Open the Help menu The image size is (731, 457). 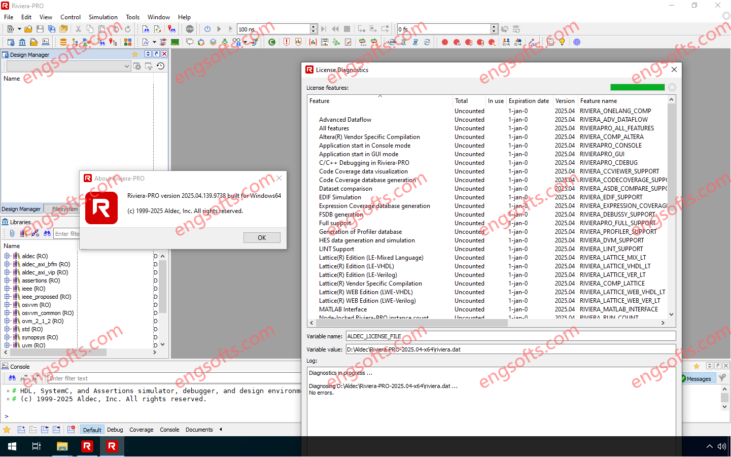pyautogui.click(x=184, y=17)
